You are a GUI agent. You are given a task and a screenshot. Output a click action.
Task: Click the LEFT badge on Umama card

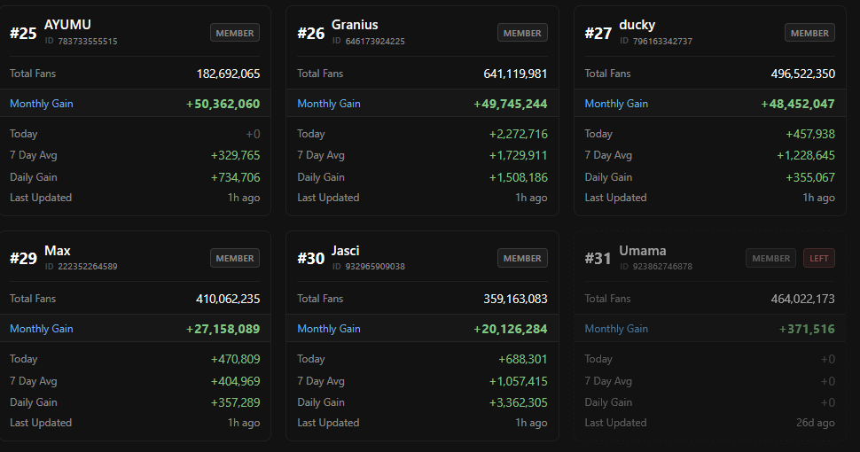tap(819, 258)
